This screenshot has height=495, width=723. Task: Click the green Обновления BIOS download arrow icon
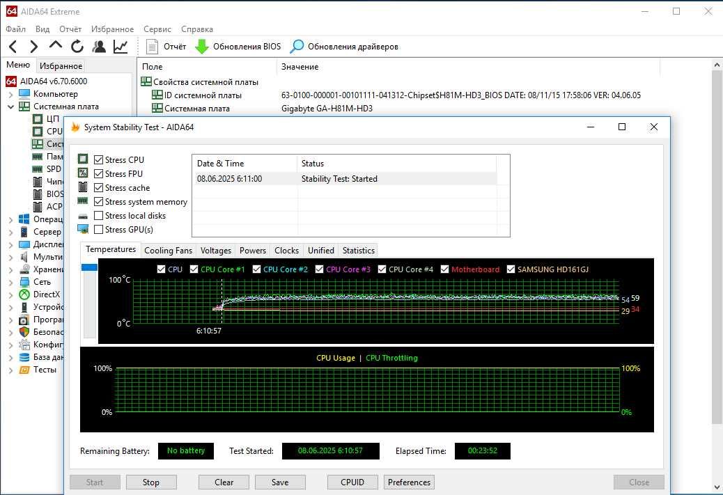(201, 47)
